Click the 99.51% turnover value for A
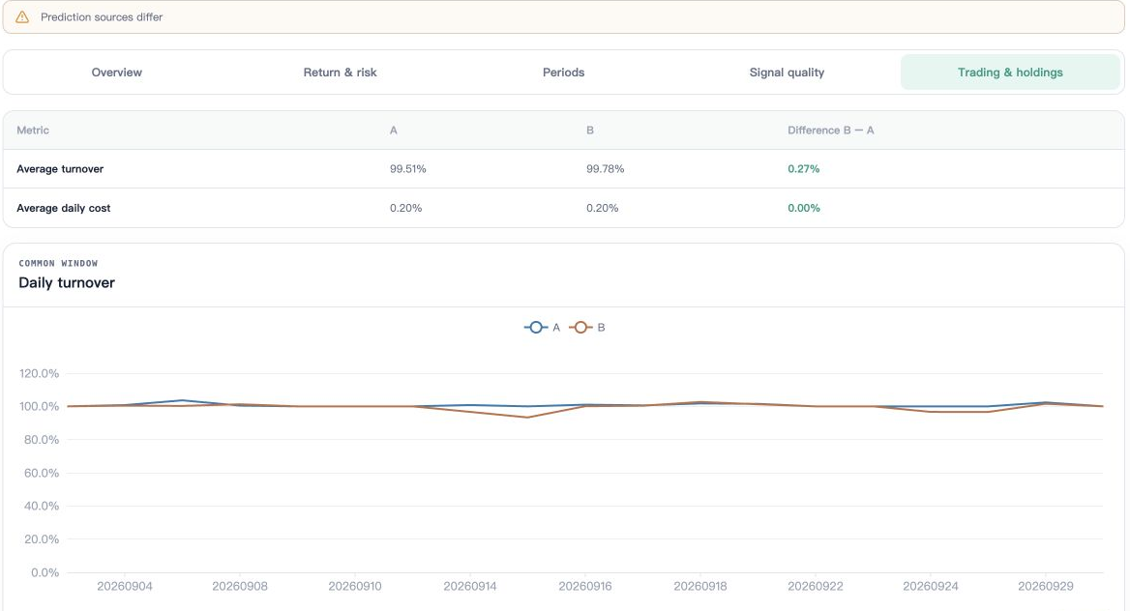 pyautogui.click(x=408, y=168)
